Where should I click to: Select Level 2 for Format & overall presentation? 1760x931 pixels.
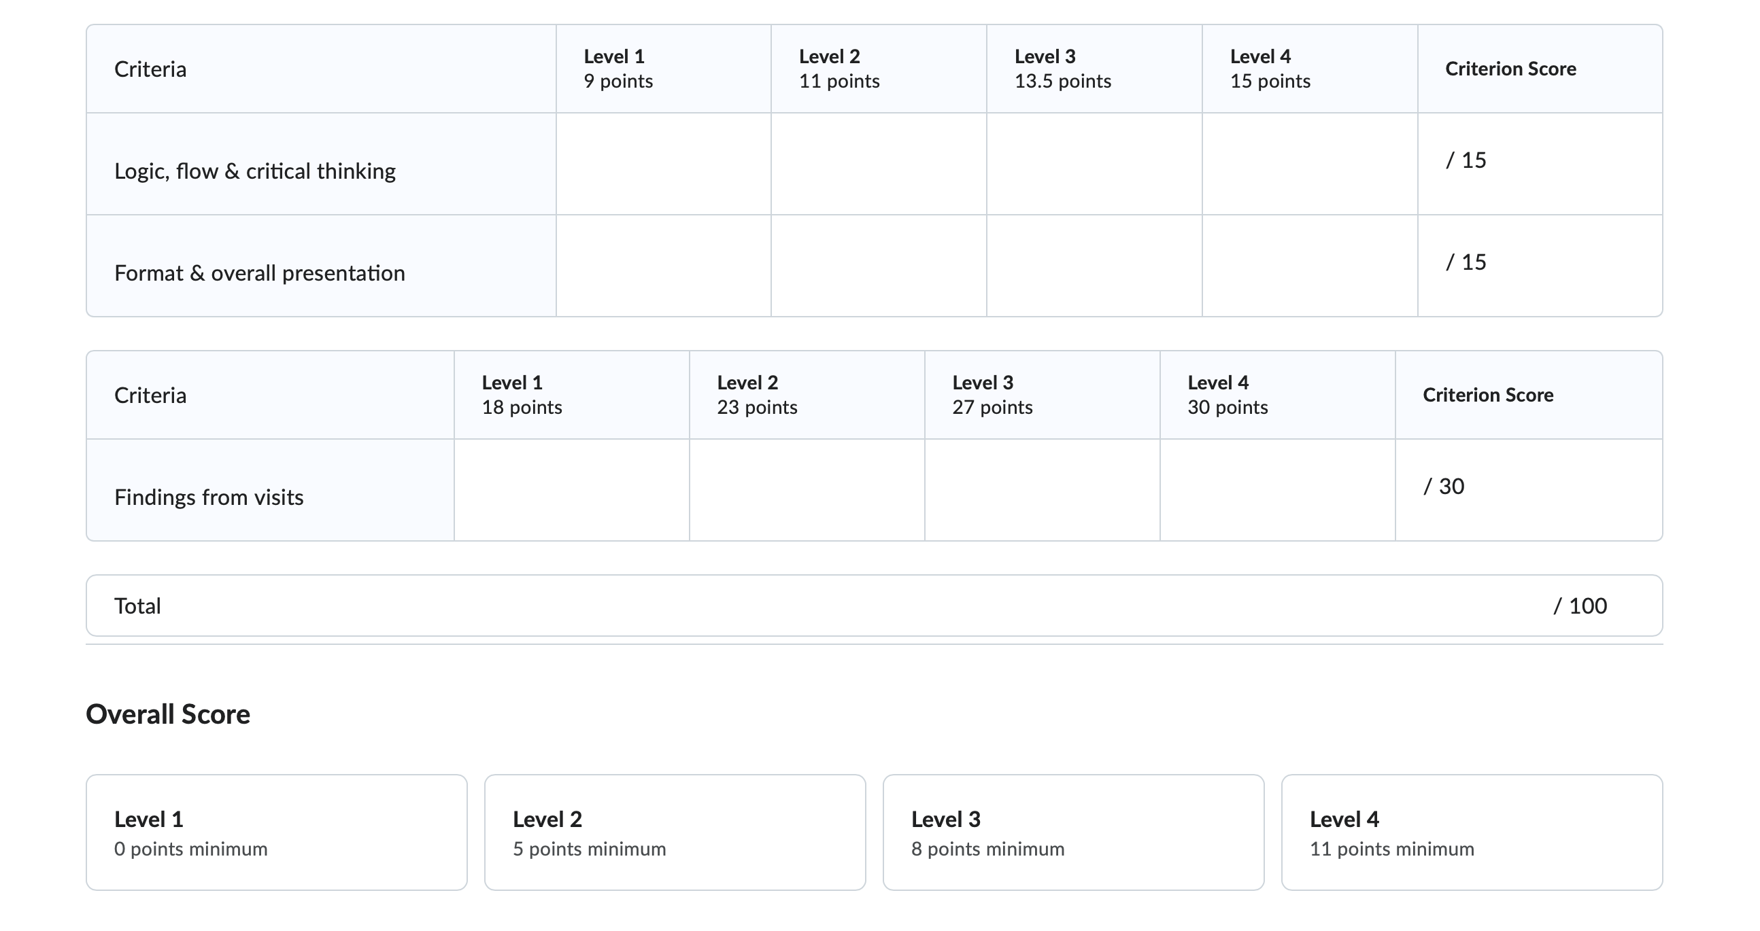(x=879, y=266)
